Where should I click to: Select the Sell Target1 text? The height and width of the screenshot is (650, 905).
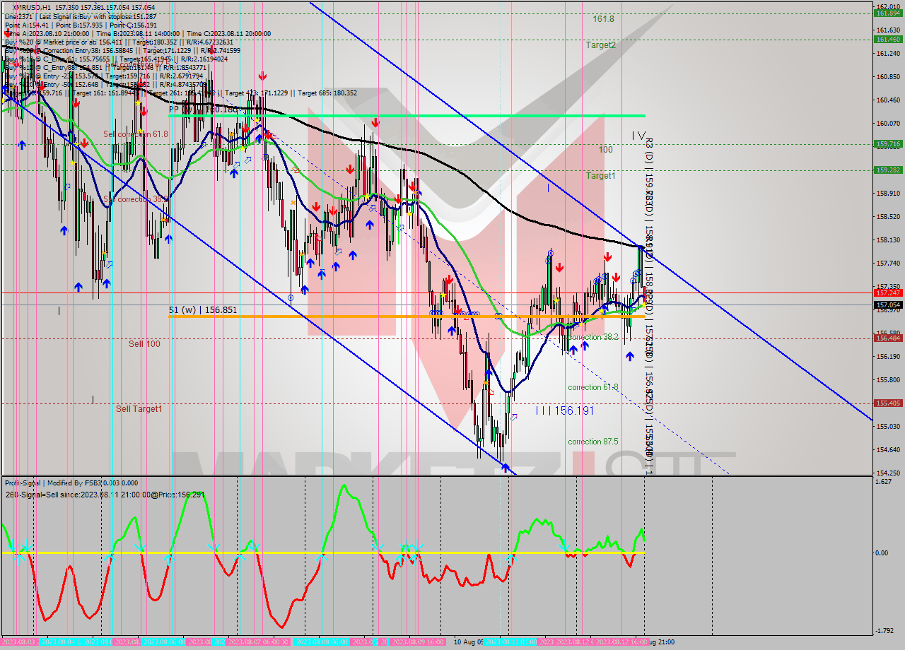coord(139,408)
